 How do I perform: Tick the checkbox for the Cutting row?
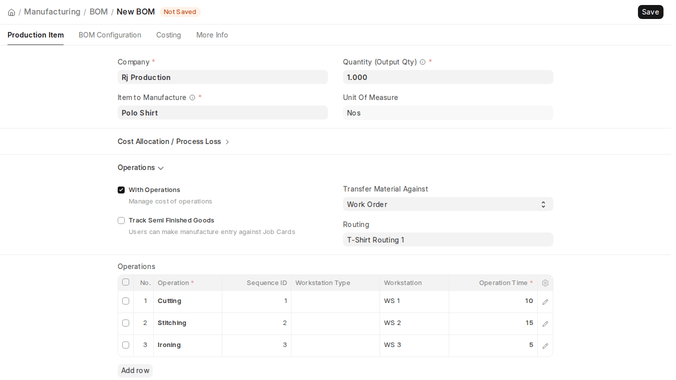point(126,301)
